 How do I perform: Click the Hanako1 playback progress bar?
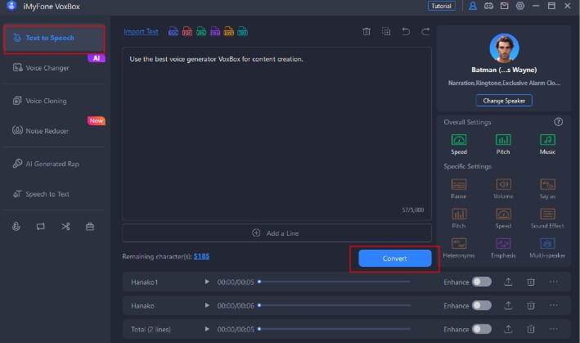click(x=335, y=282)
